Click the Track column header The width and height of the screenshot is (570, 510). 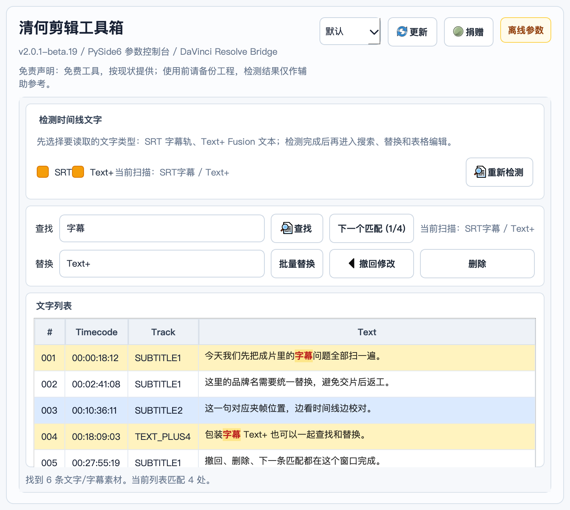tap(163, 332)
